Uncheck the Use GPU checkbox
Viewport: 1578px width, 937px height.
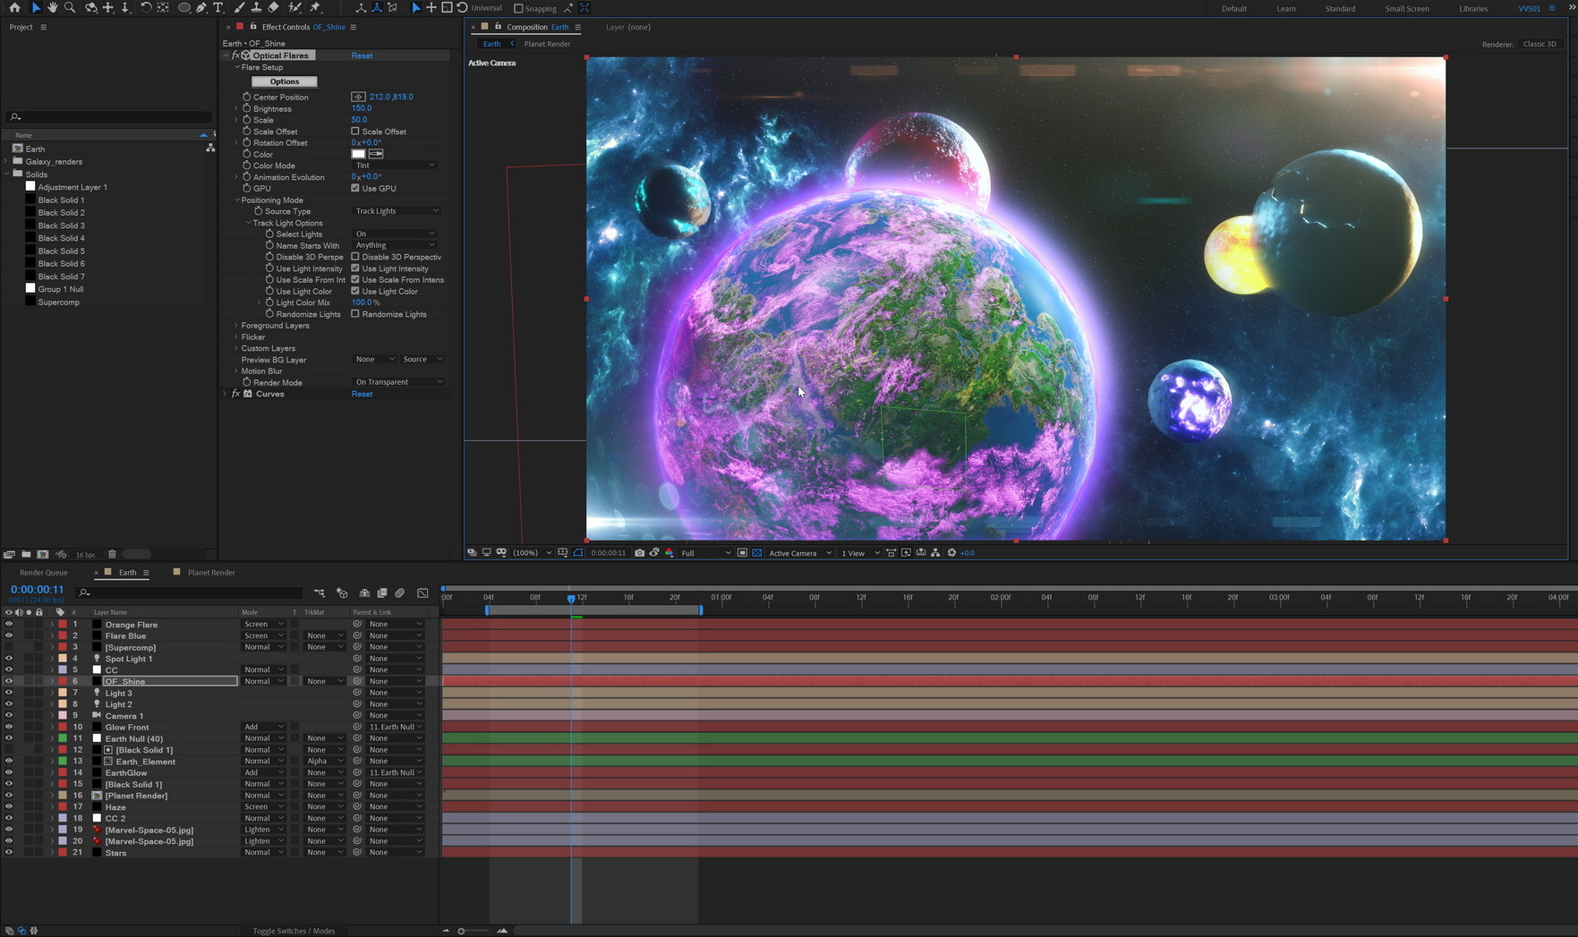[x=355, y=188]
